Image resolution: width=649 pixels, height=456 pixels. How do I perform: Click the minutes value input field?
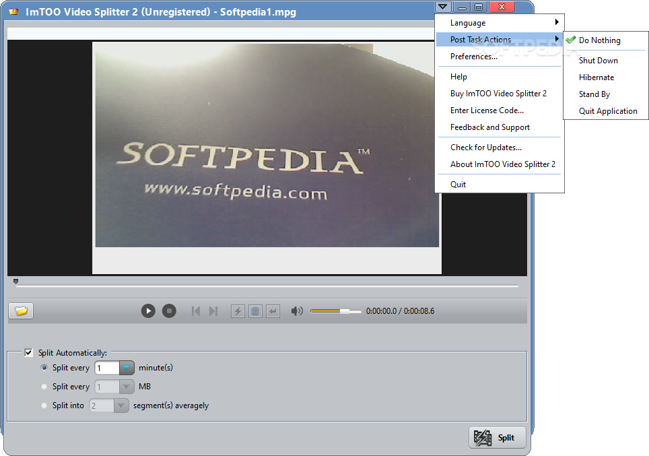(107, 368)
